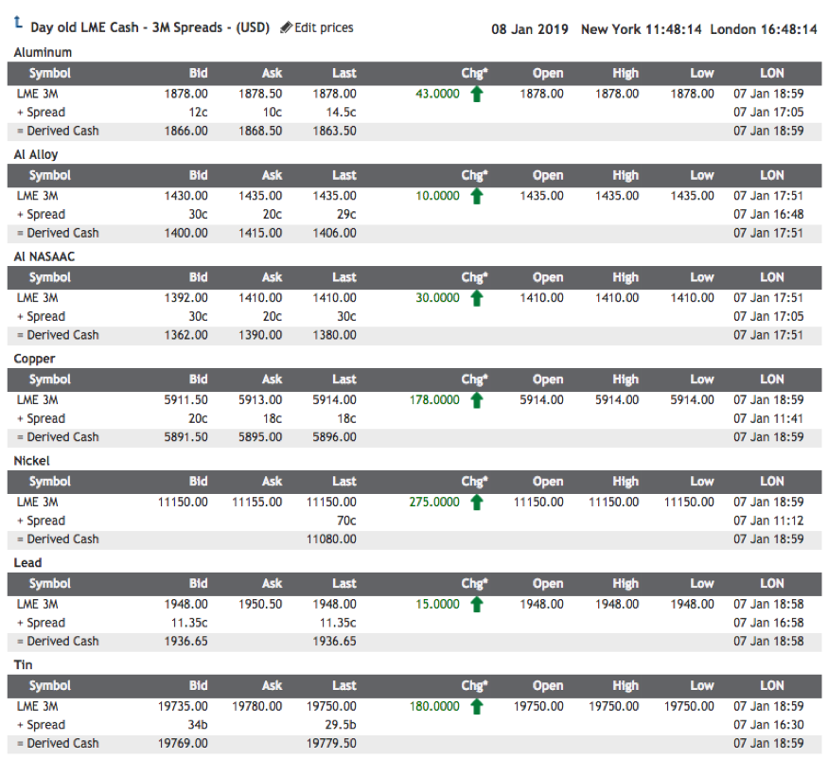Click the green up arrow in Aluminum row
The height and width of the screenshot is (759, 828).
[x=476, y=94]
